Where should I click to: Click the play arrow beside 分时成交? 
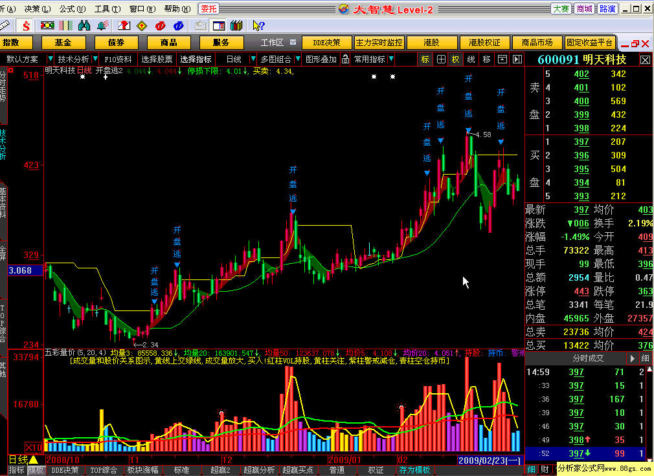click(633, 358)
